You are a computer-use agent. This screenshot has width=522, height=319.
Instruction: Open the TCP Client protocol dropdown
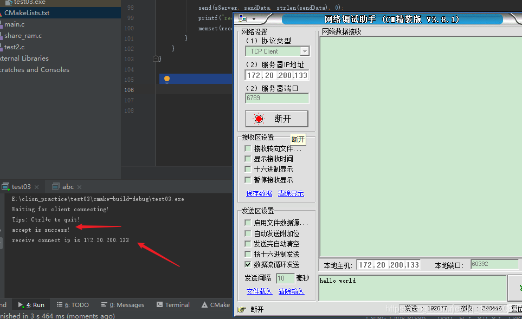pos(304,51)
